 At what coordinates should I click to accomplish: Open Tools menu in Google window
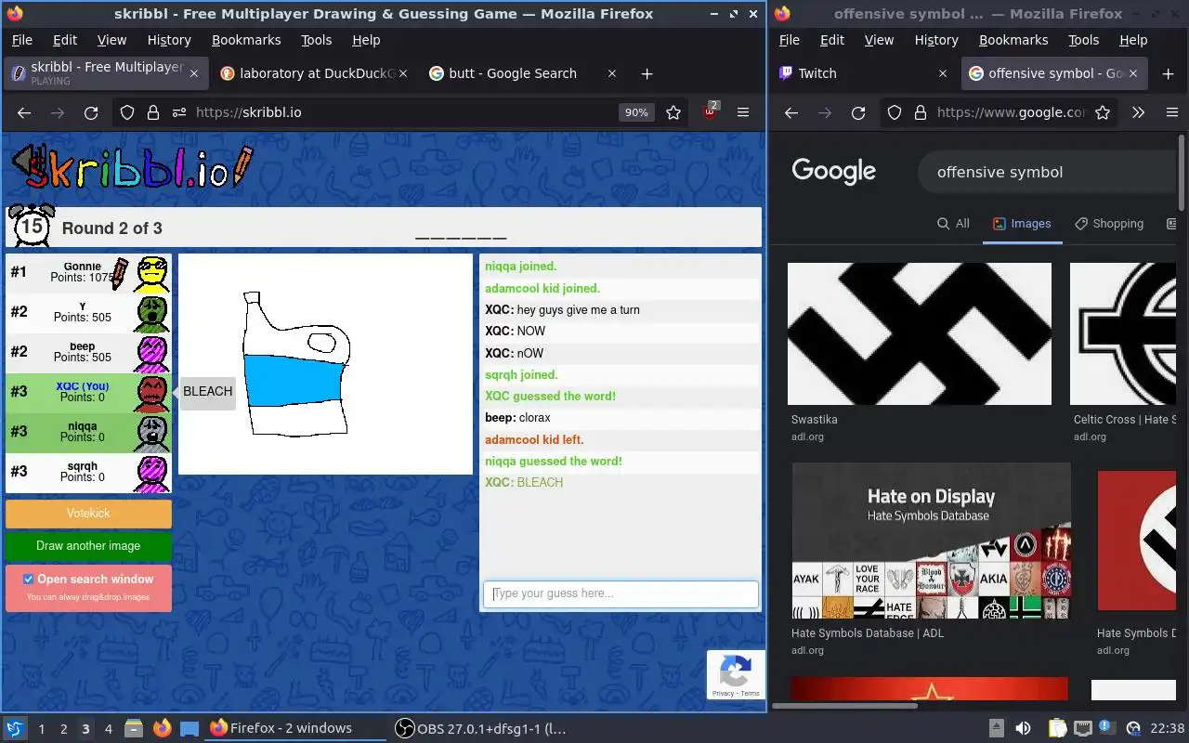point(1083,40)
